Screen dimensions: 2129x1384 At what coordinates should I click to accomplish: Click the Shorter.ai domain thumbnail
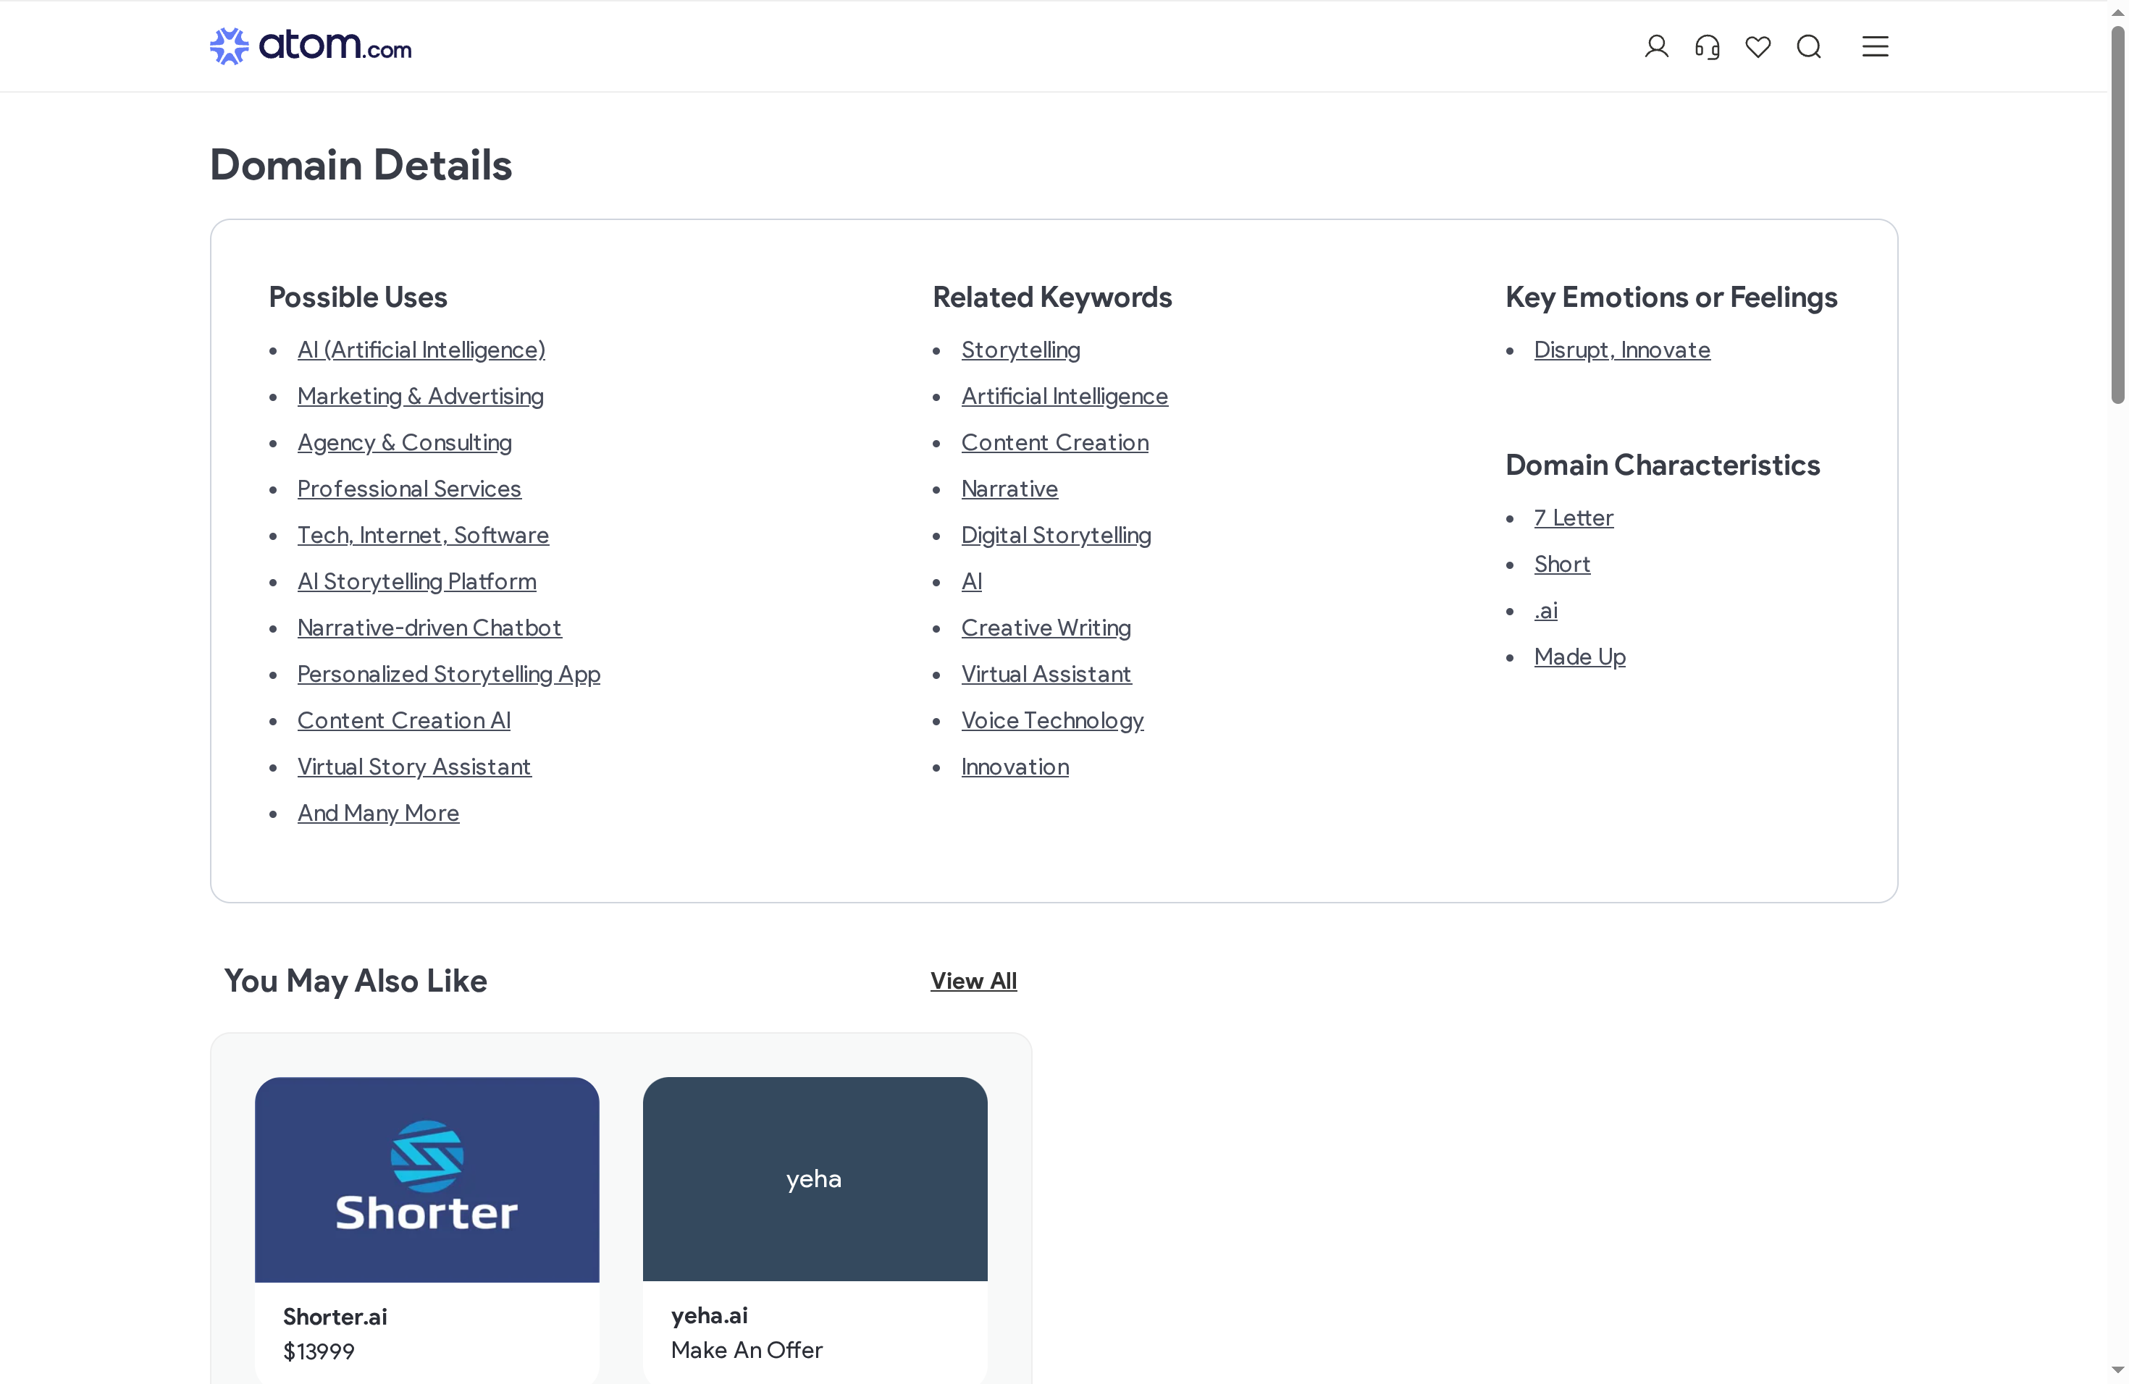426,1179
